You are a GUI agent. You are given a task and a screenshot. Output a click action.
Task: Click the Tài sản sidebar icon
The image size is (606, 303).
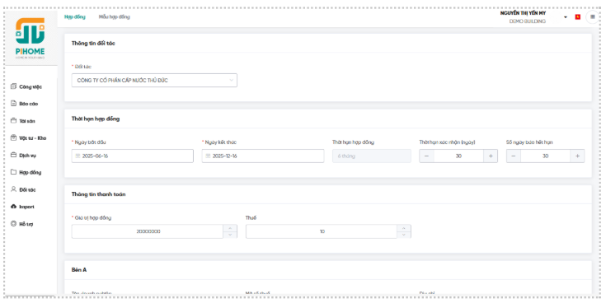click(13, 121)
